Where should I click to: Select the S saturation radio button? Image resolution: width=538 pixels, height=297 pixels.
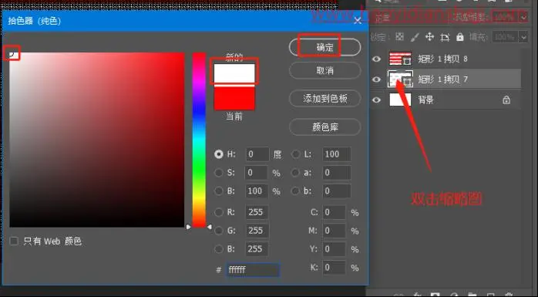pyautogui.click(x=219, y=172)
